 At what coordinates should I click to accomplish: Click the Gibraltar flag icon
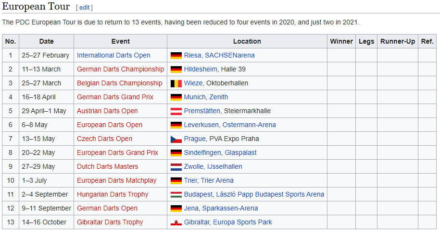pos(176,222)
